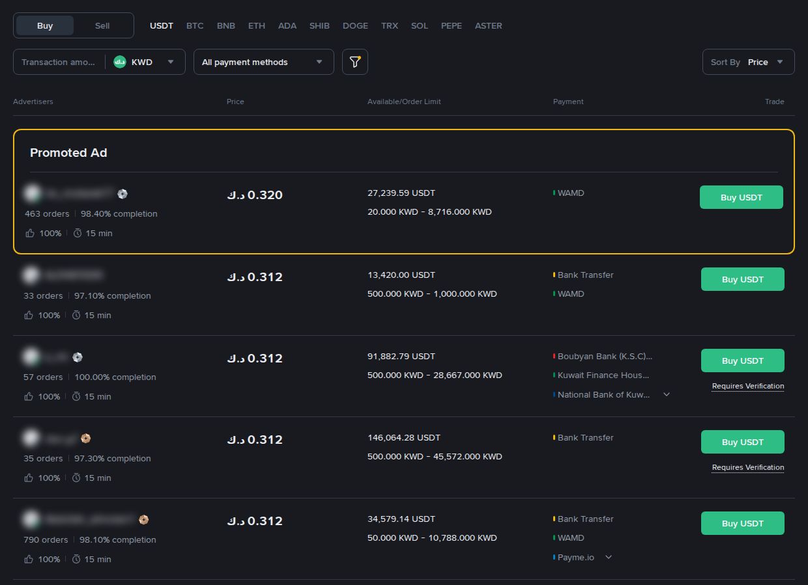
Task: Select the DOGE coin tab
Action: click(355, 25)
